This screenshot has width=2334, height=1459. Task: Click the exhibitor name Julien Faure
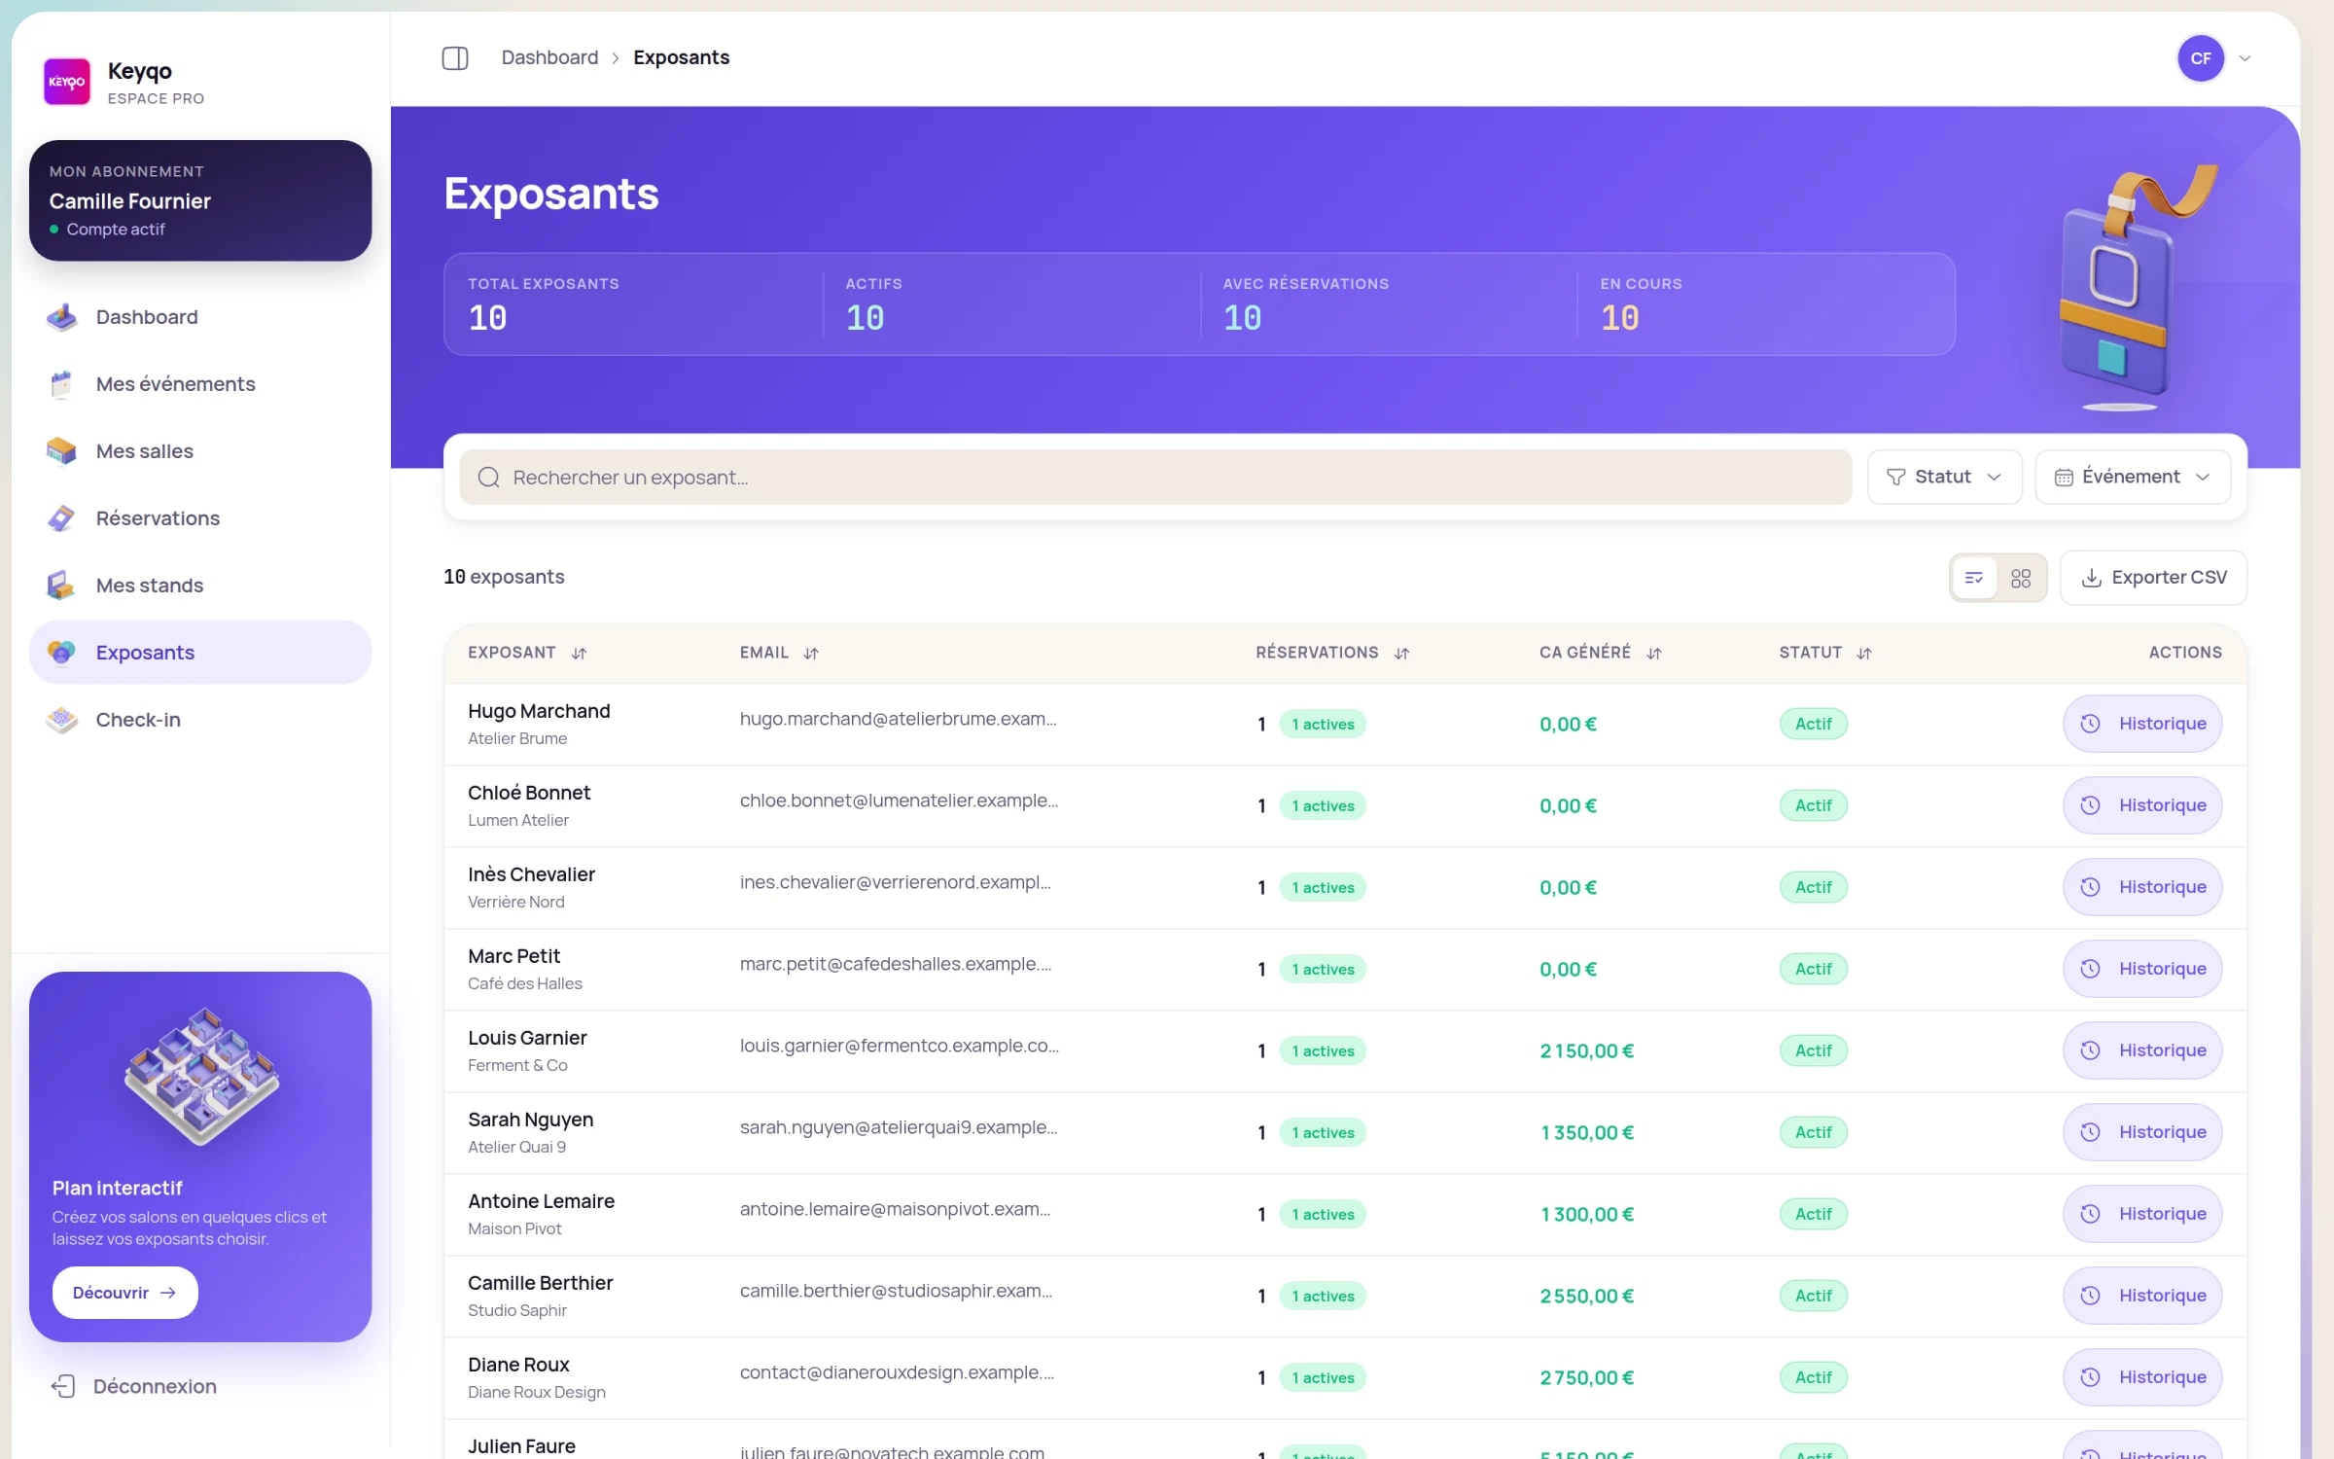[x=521, y=1446]
